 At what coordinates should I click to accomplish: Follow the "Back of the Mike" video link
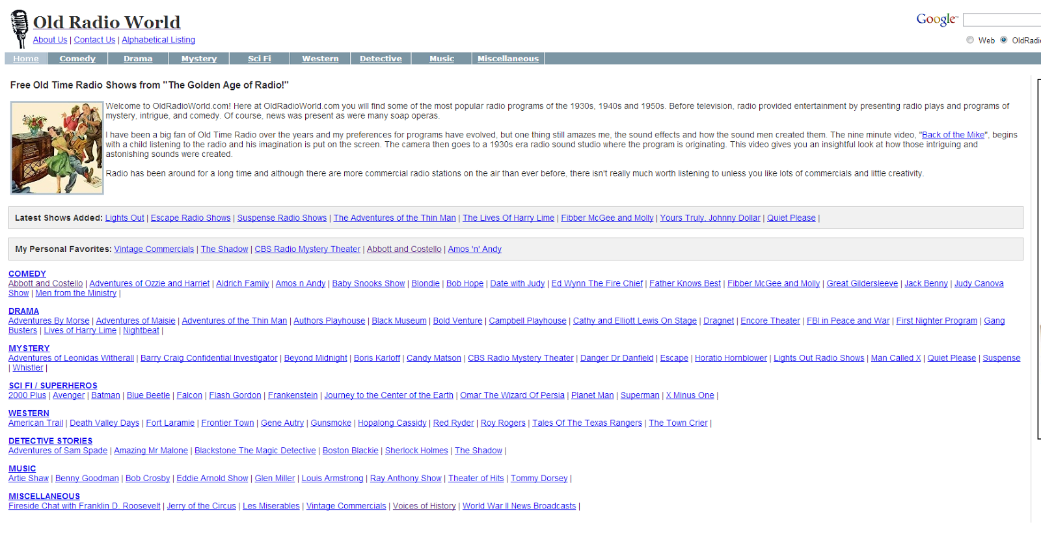[x=953, y=135]
